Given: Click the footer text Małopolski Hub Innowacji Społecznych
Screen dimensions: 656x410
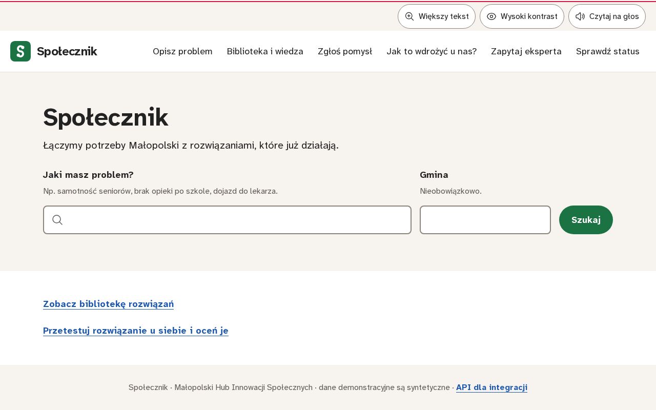Looking at the screenshot, I should 243,387.
